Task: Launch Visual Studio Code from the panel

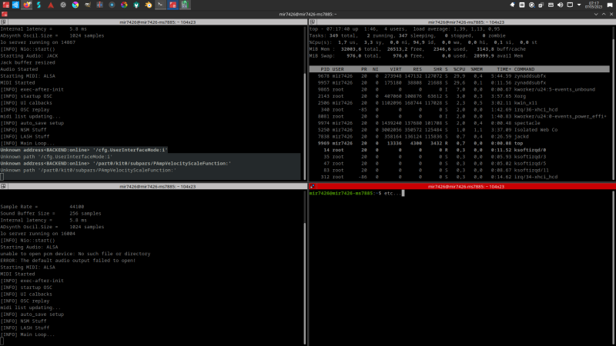Action: [x=15, y=5]
